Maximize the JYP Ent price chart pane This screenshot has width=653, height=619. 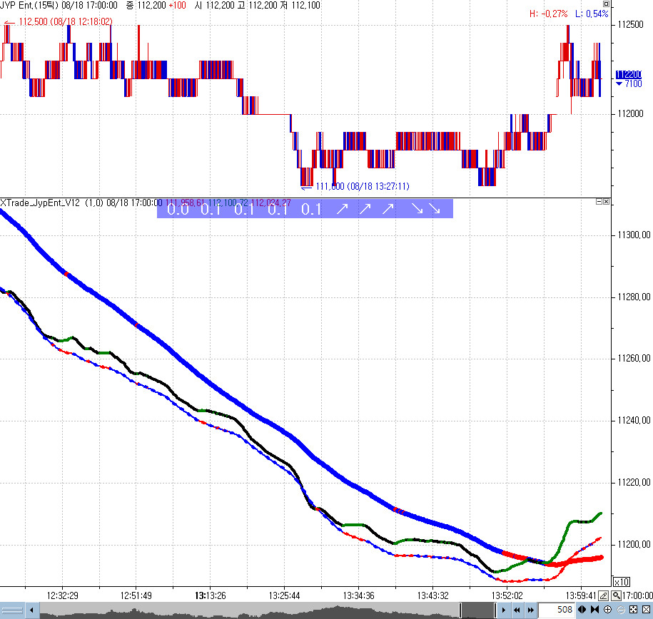pyautogui.click(x=606, y=4)
